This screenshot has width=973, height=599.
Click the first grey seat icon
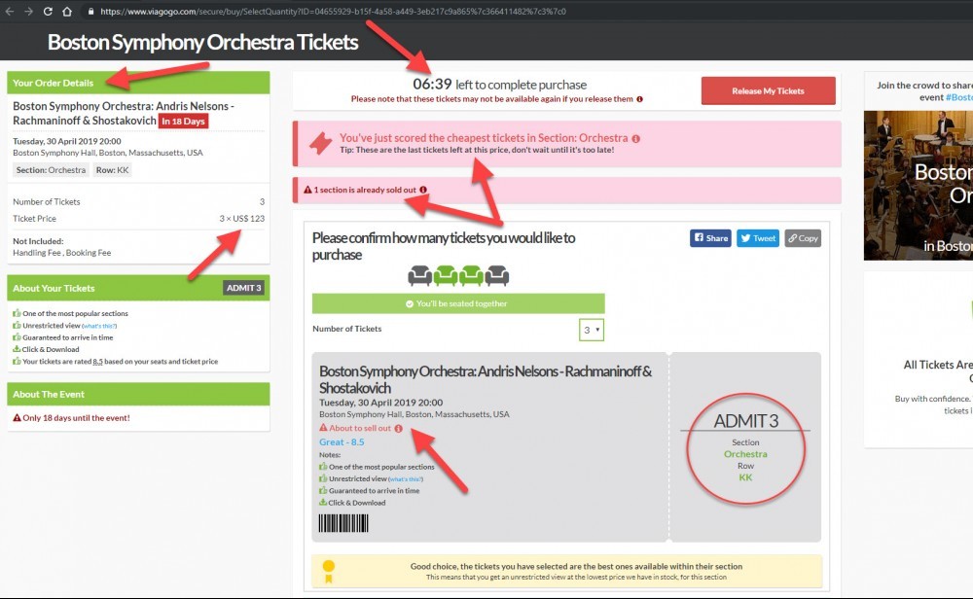point(419,274)
